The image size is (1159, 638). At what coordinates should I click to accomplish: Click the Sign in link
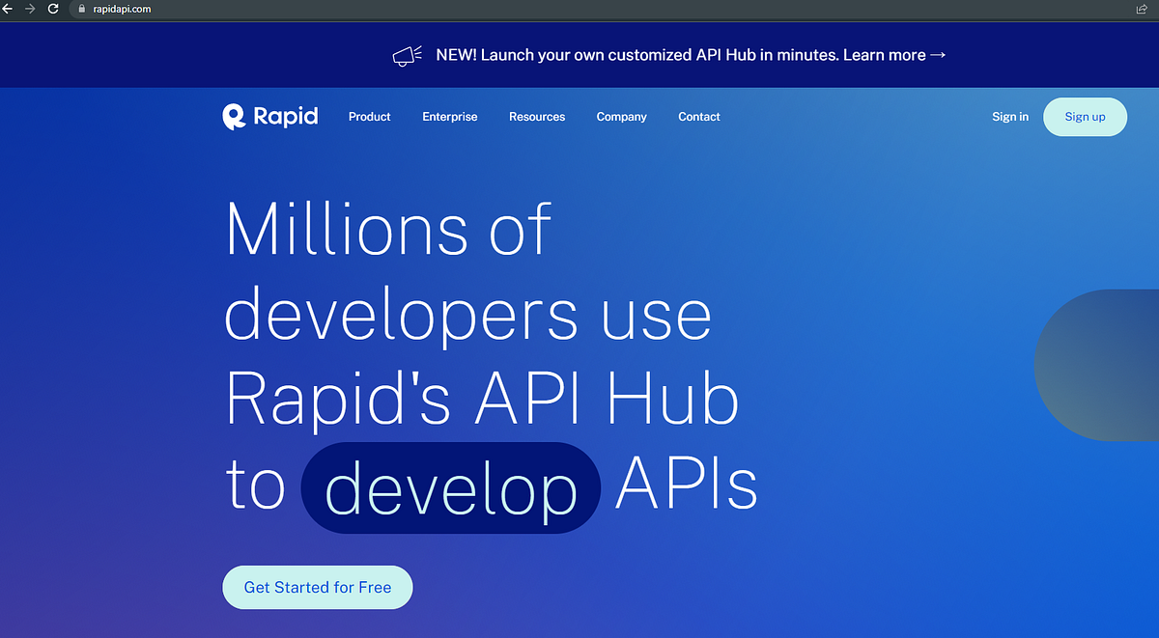pyautogui.click(x=1010, y=116)
